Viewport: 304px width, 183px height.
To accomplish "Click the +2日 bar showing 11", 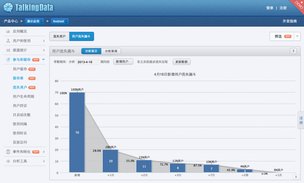I will [144, 166].
